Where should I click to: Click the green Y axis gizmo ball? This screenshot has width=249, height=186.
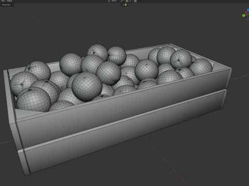244,16
